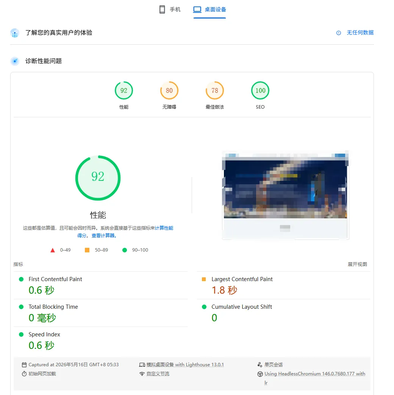Click the Largest Contentful Paint metric label
394x395 pixels.
click(242, 279)
